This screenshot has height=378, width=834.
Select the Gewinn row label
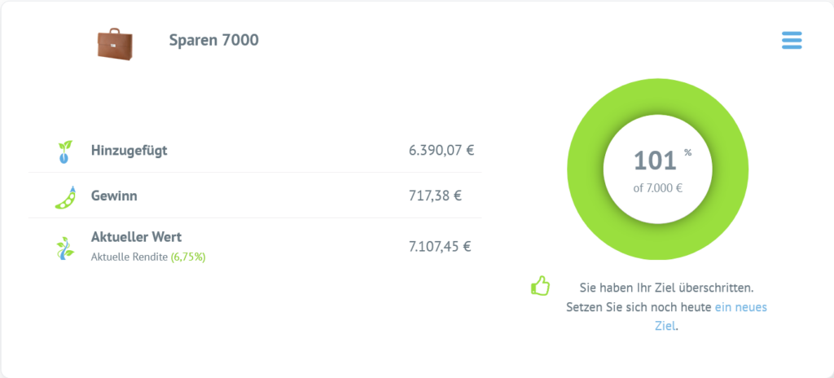[114, 196]
